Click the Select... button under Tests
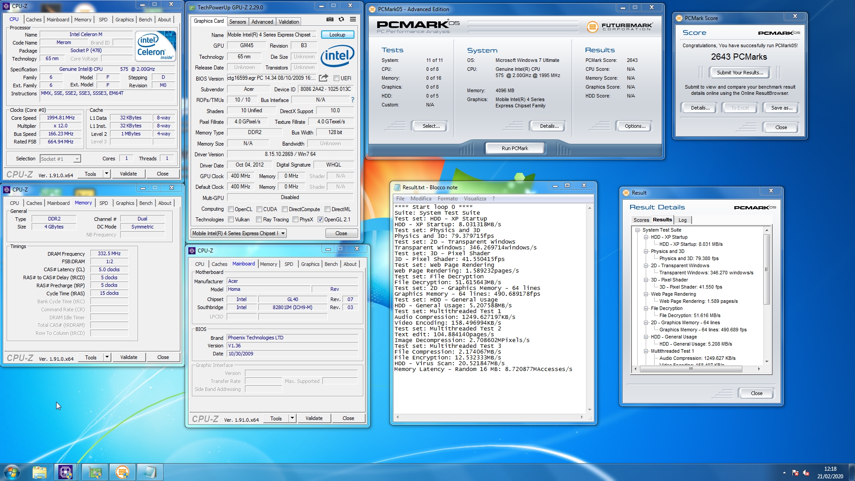The width and height of the screenshot is (855, 481). [431, 126]
